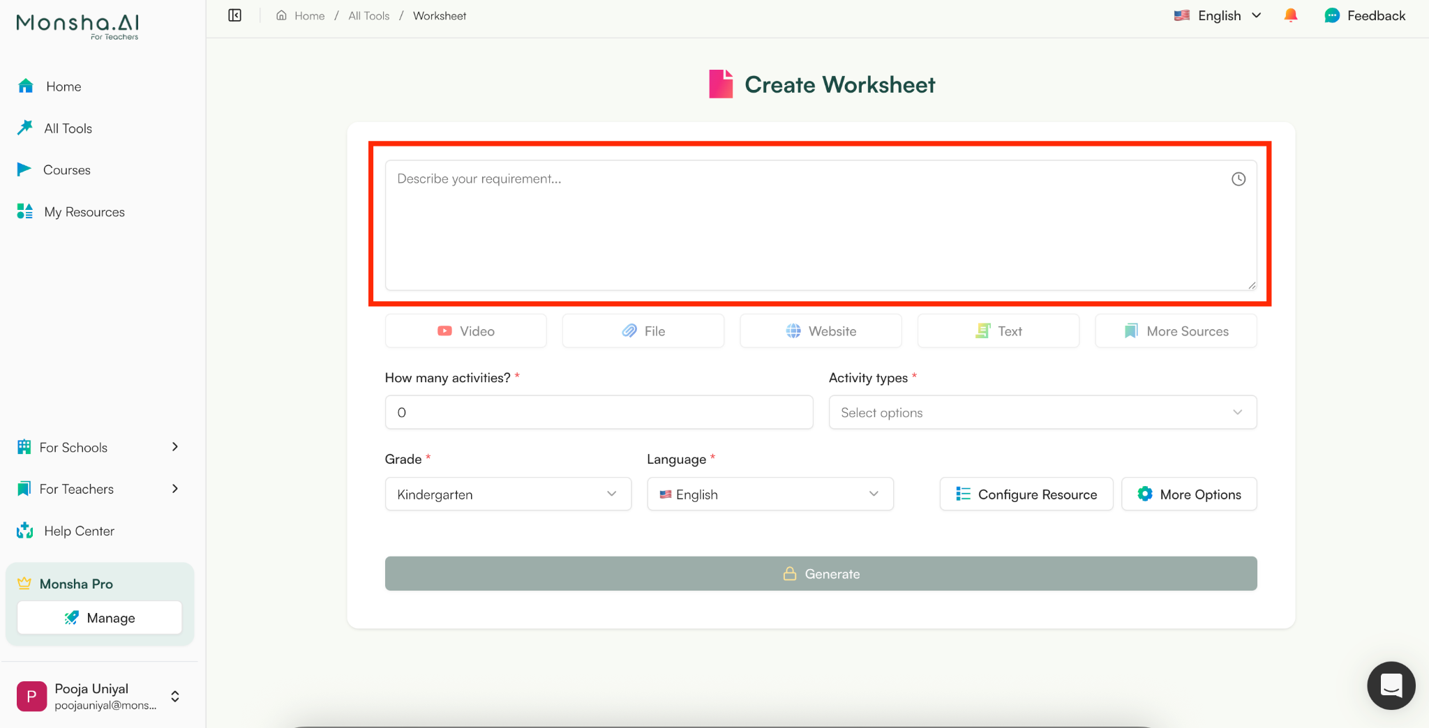1429x728 pixels.
Task: Expand the Activity types selector
Action: click(1041, 412)
